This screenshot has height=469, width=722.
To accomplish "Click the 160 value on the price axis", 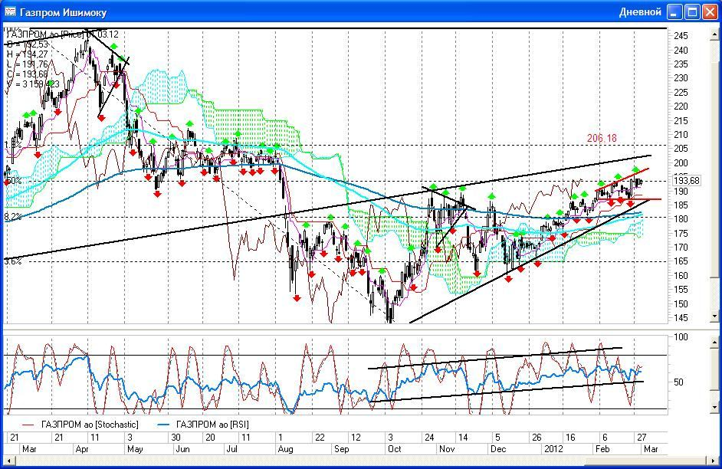I will point(681,276).
